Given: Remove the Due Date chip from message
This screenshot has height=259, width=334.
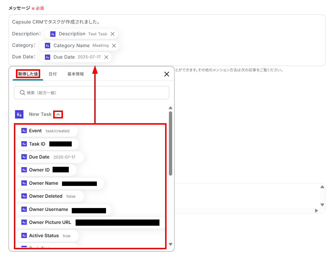Looking at the screenshot, I should (106, 57).
